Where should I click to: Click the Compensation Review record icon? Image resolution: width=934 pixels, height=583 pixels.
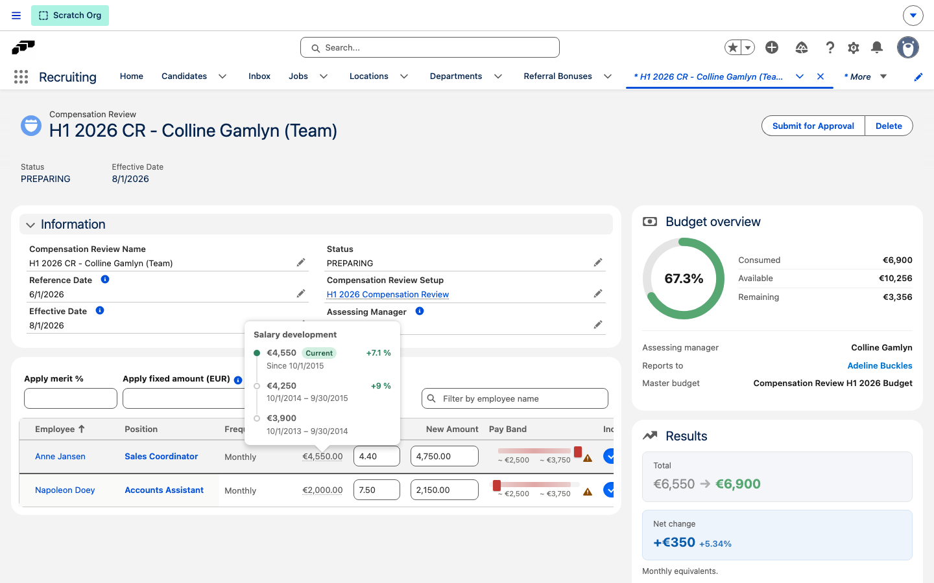31,126
